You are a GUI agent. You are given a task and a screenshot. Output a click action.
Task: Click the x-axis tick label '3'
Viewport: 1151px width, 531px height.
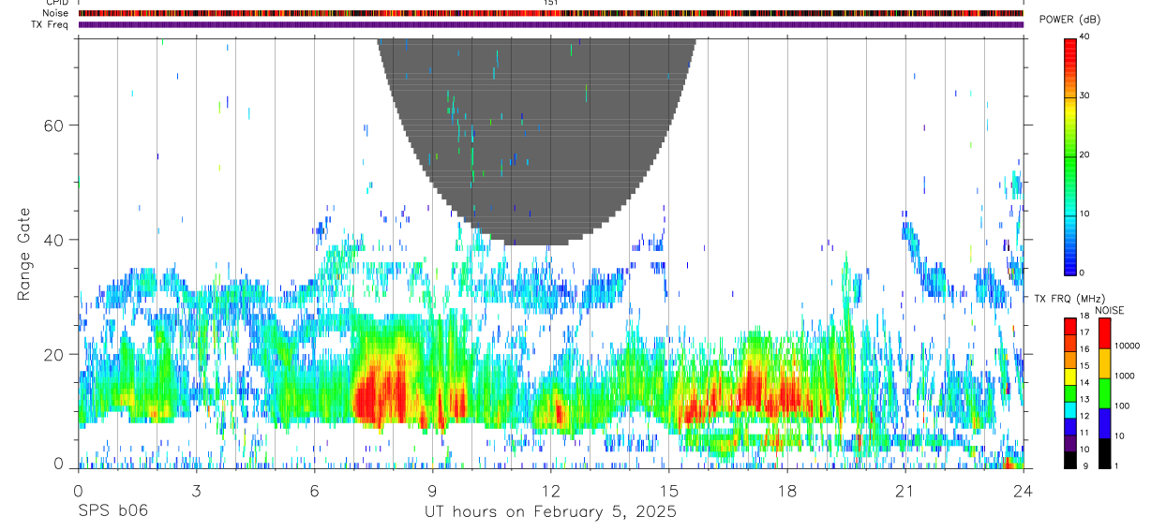(197, 491)
